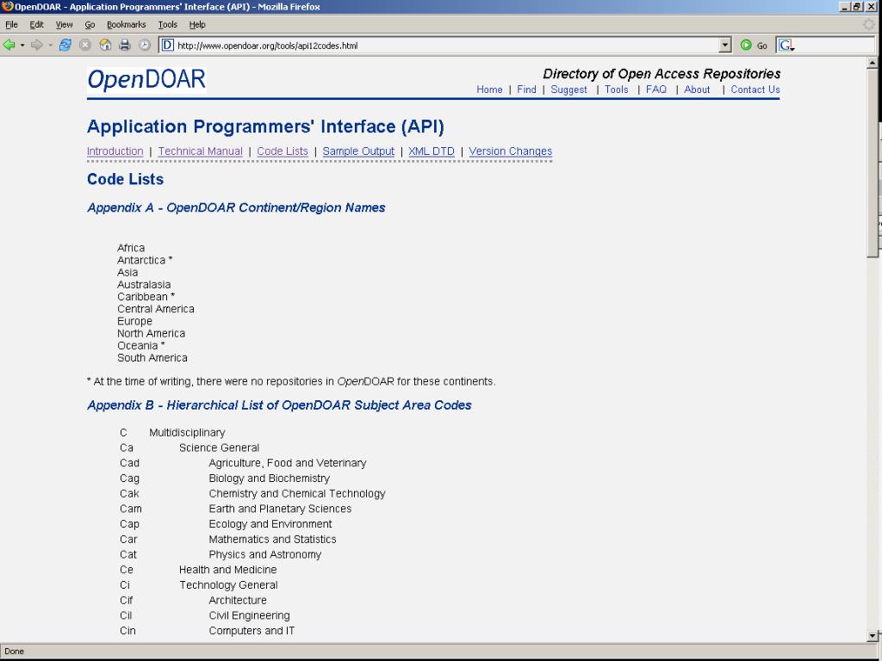
Task: Click 'Australasia' in region list
Action: pyautogui.click(x=144, y=284)
